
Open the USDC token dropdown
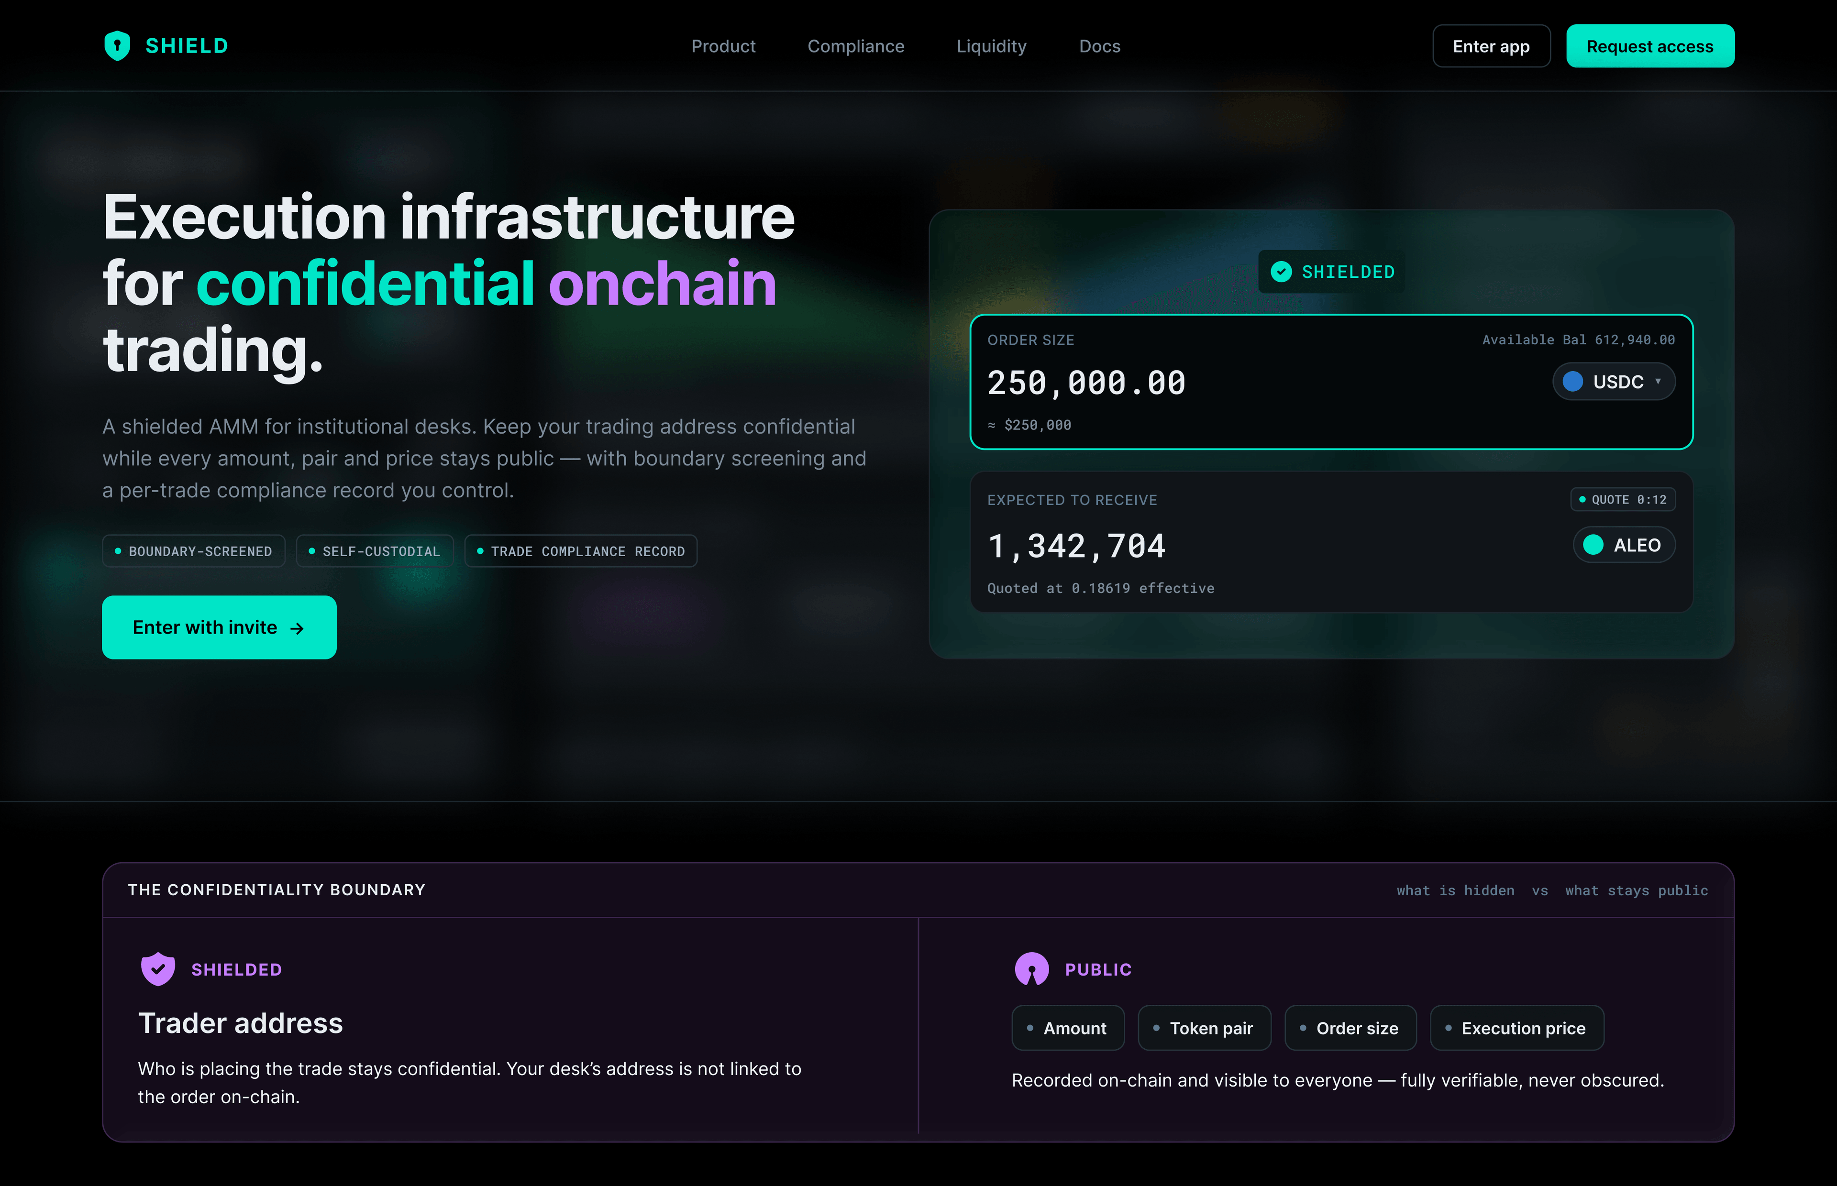(x=1614, y=382)
